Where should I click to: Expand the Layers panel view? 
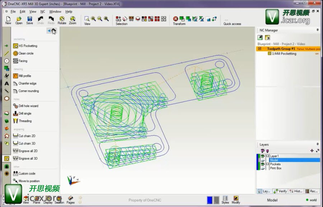318,151
